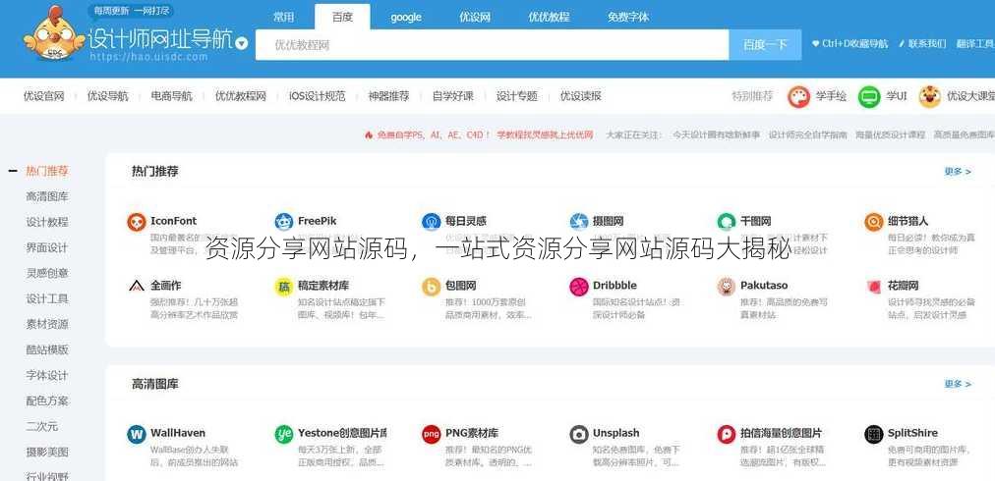Select 高清图库 in the left sidebar
The width and height of the screenshot is (995, 481).
pos(47,197)
